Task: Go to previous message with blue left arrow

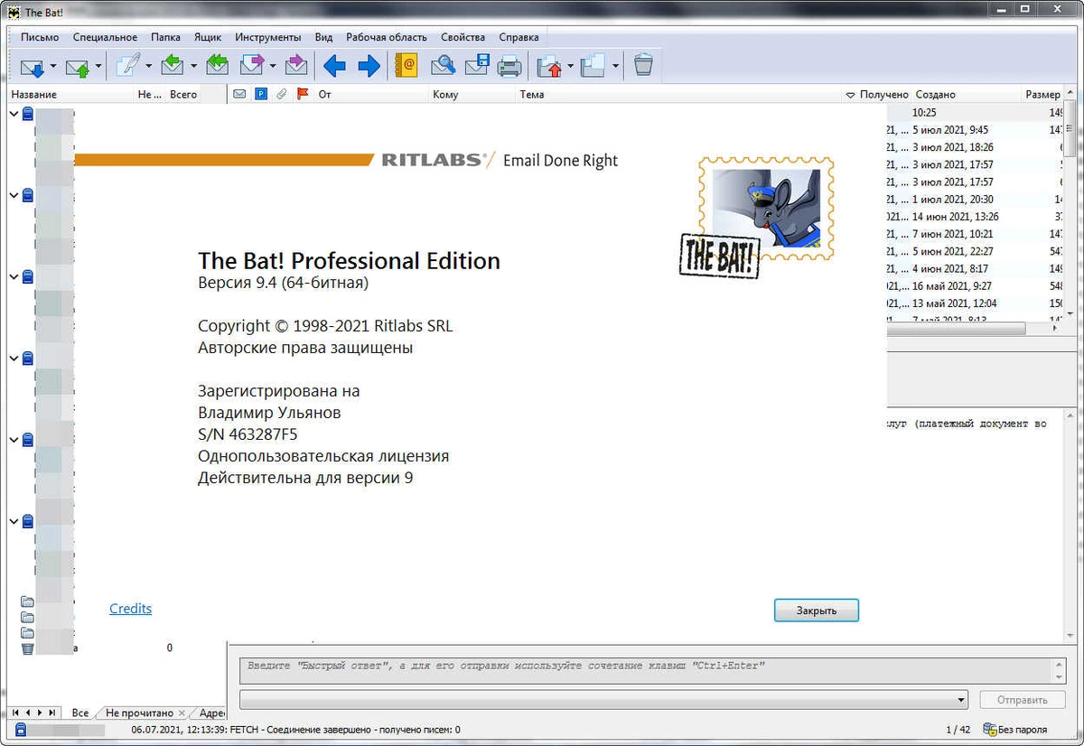Action: tap(335, 66)
